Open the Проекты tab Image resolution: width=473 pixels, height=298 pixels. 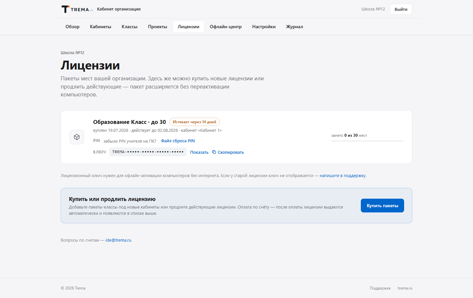pyautogui.click(x=157, y=27)
